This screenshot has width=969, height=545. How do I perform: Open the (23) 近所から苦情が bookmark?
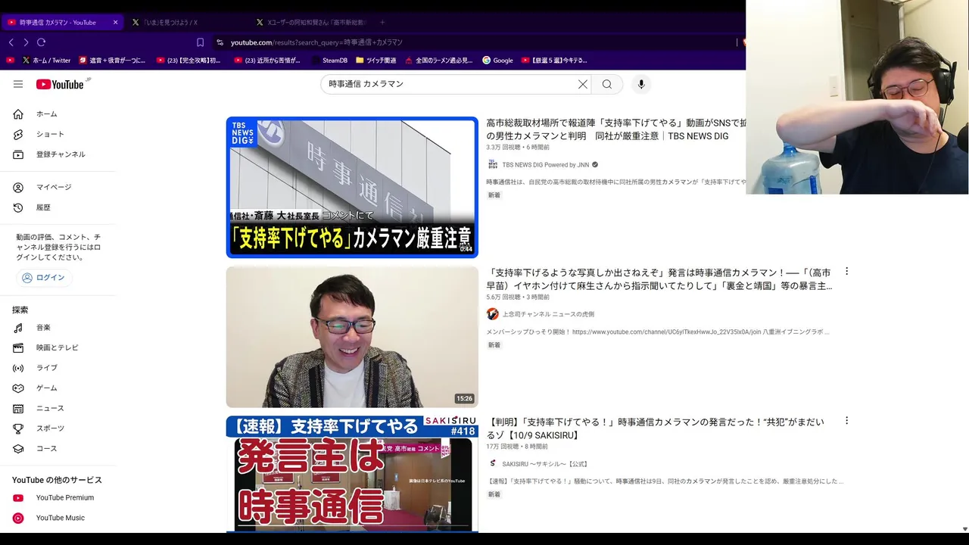point(267,61)
